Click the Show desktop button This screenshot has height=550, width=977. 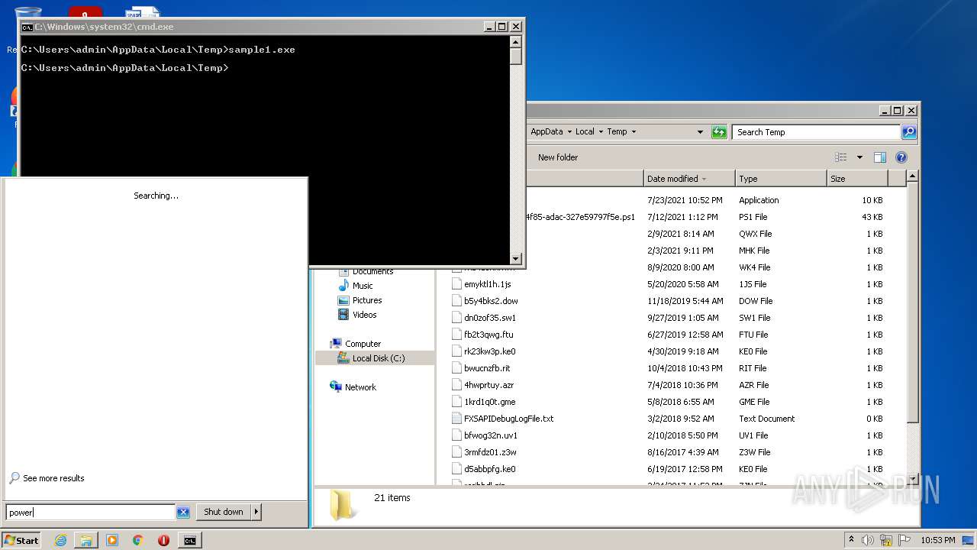(x=969, y=540)
